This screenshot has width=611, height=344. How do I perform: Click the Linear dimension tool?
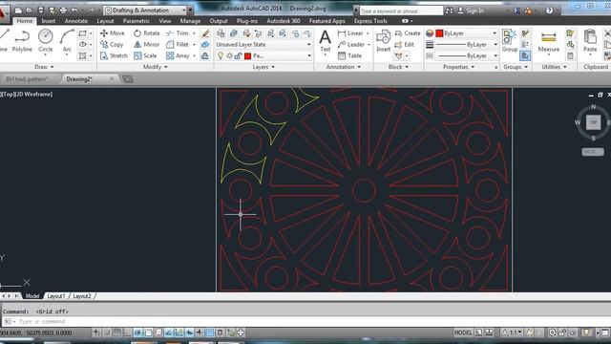(350, 33)
